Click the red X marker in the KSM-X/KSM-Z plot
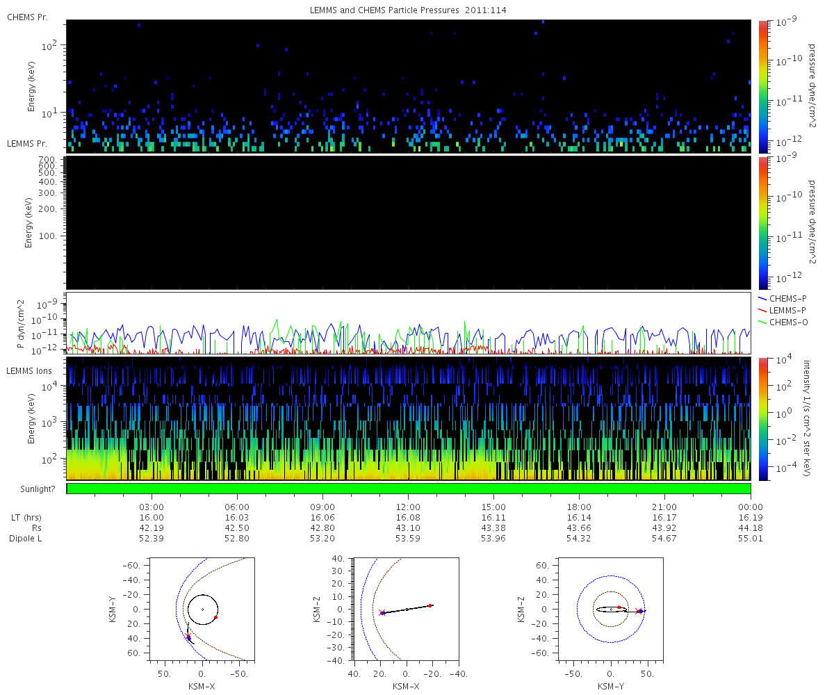Image resolution: width=834 pixels, height=695 pixels. pyautogui.click(x=382, y=613)
